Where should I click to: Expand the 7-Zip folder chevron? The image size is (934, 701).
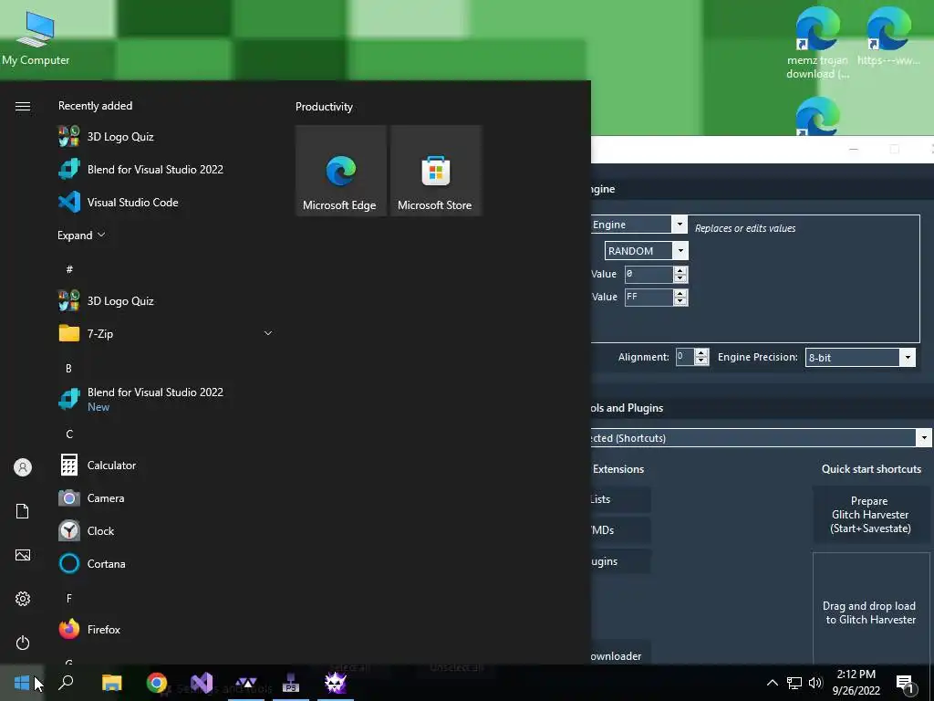(x=268, y=333)
